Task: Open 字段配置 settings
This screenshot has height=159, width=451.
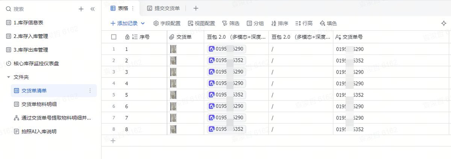Action: point(167,23)
